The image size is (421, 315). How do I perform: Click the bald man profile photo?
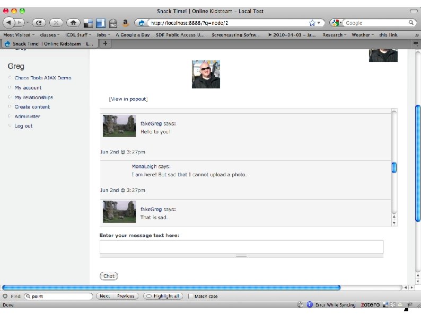pyautogui.click(x=206, y=74)
